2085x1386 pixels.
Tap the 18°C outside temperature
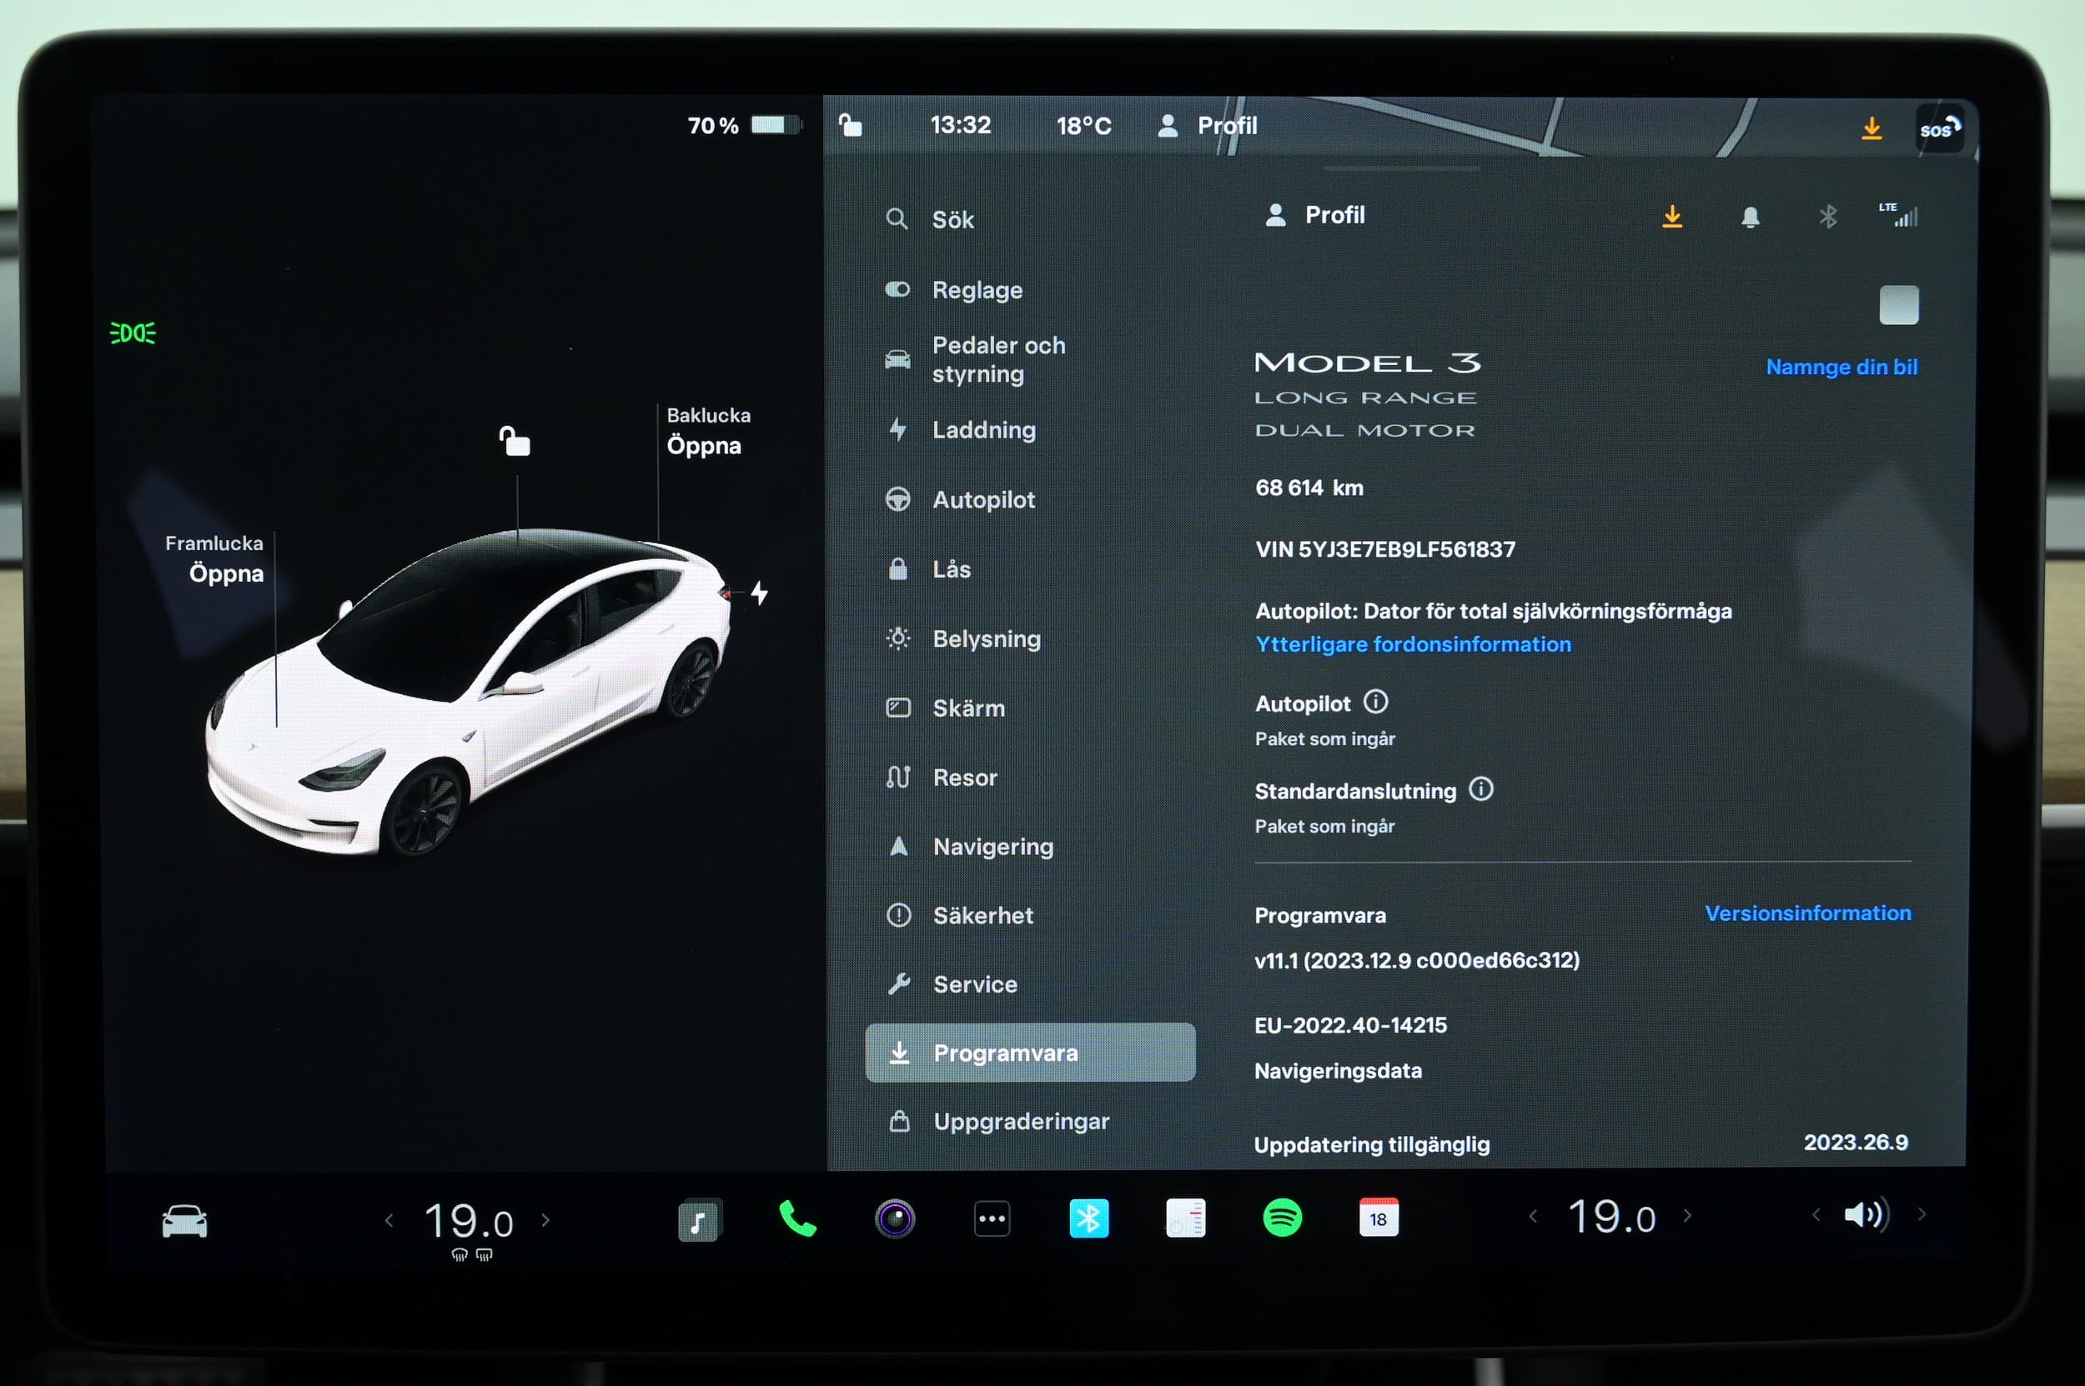[x=1083, y=127]
